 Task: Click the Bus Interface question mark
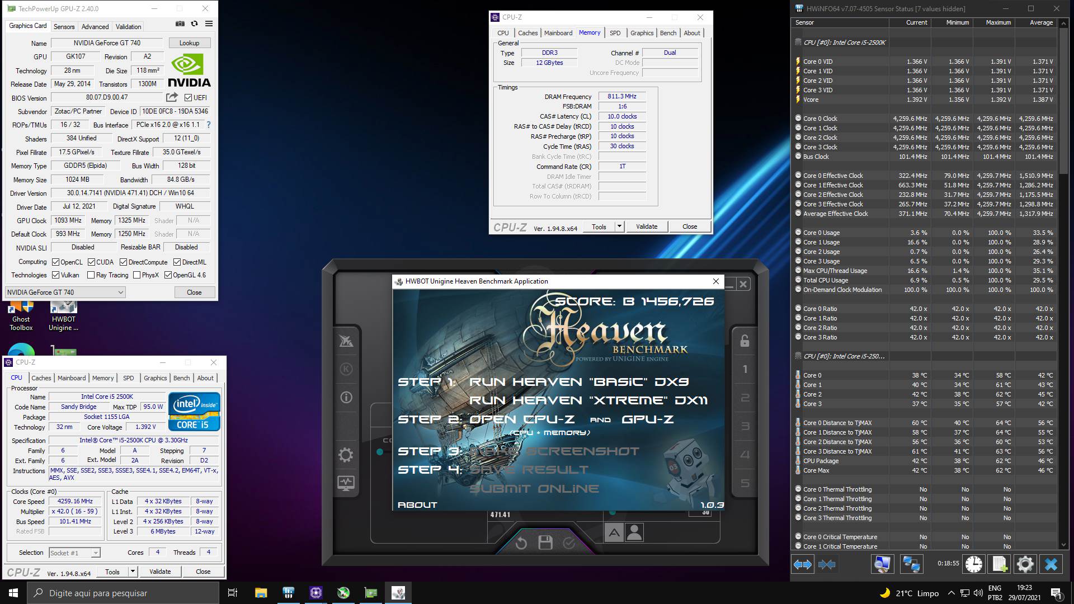click(209, 125)
